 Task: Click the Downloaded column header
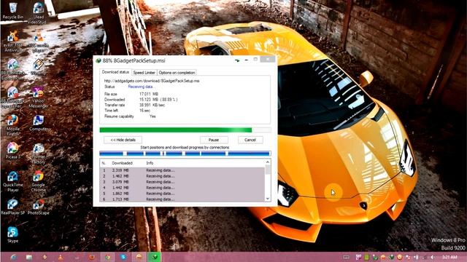(122, 163)
